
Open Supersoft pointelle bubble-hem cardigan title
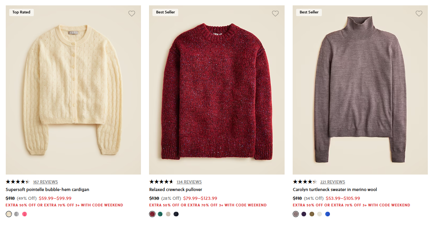[47, 189]
